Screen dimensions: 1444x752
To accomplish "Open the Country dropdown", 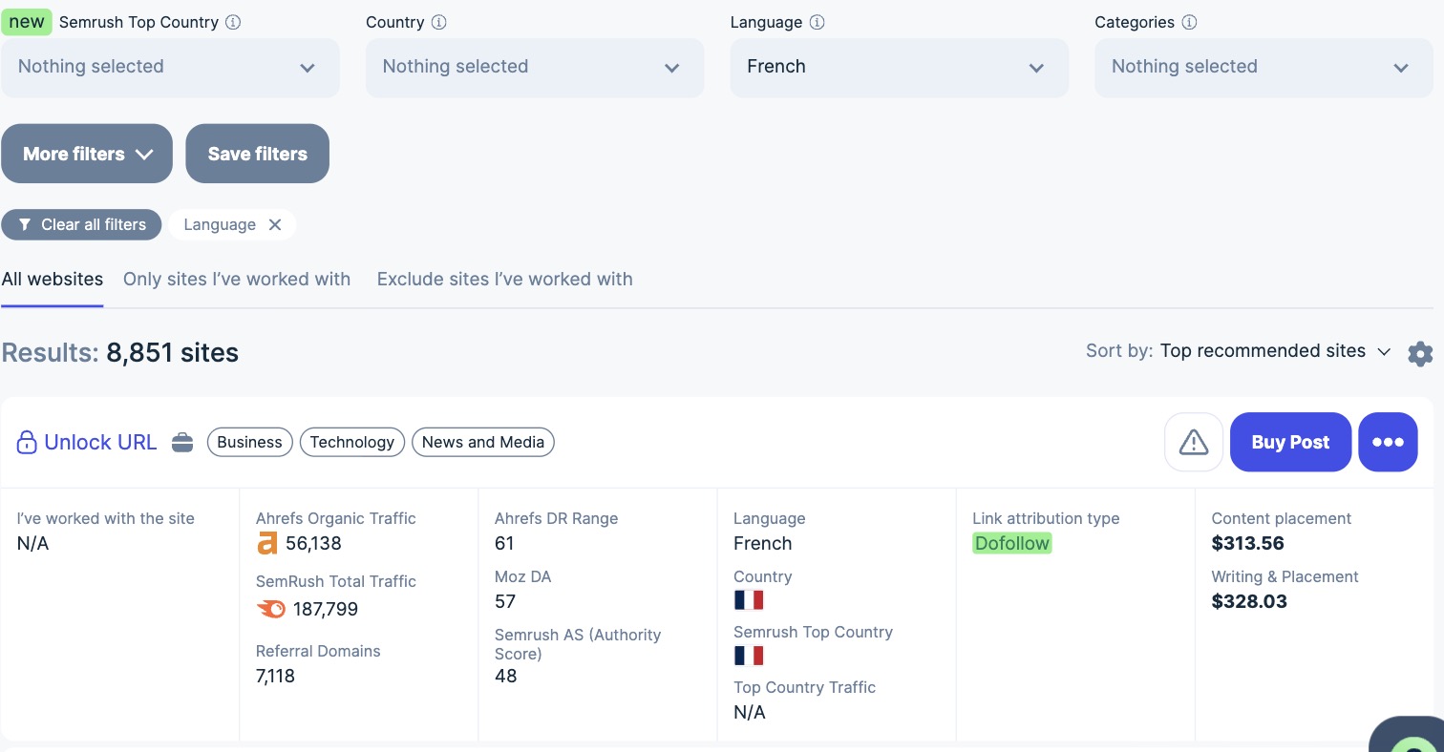I will 535,68.
